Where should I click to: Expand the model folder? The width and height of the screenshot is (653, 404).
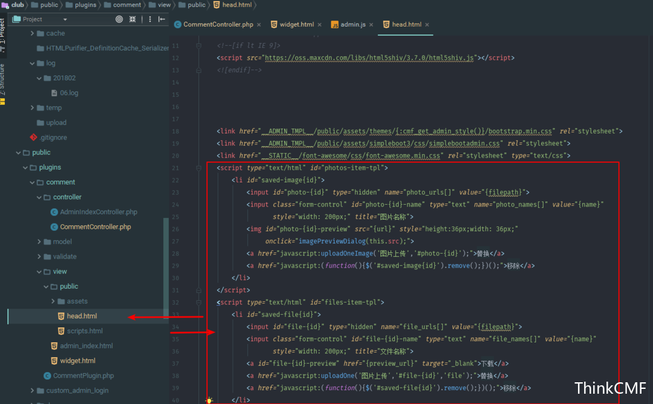[39, 242]
